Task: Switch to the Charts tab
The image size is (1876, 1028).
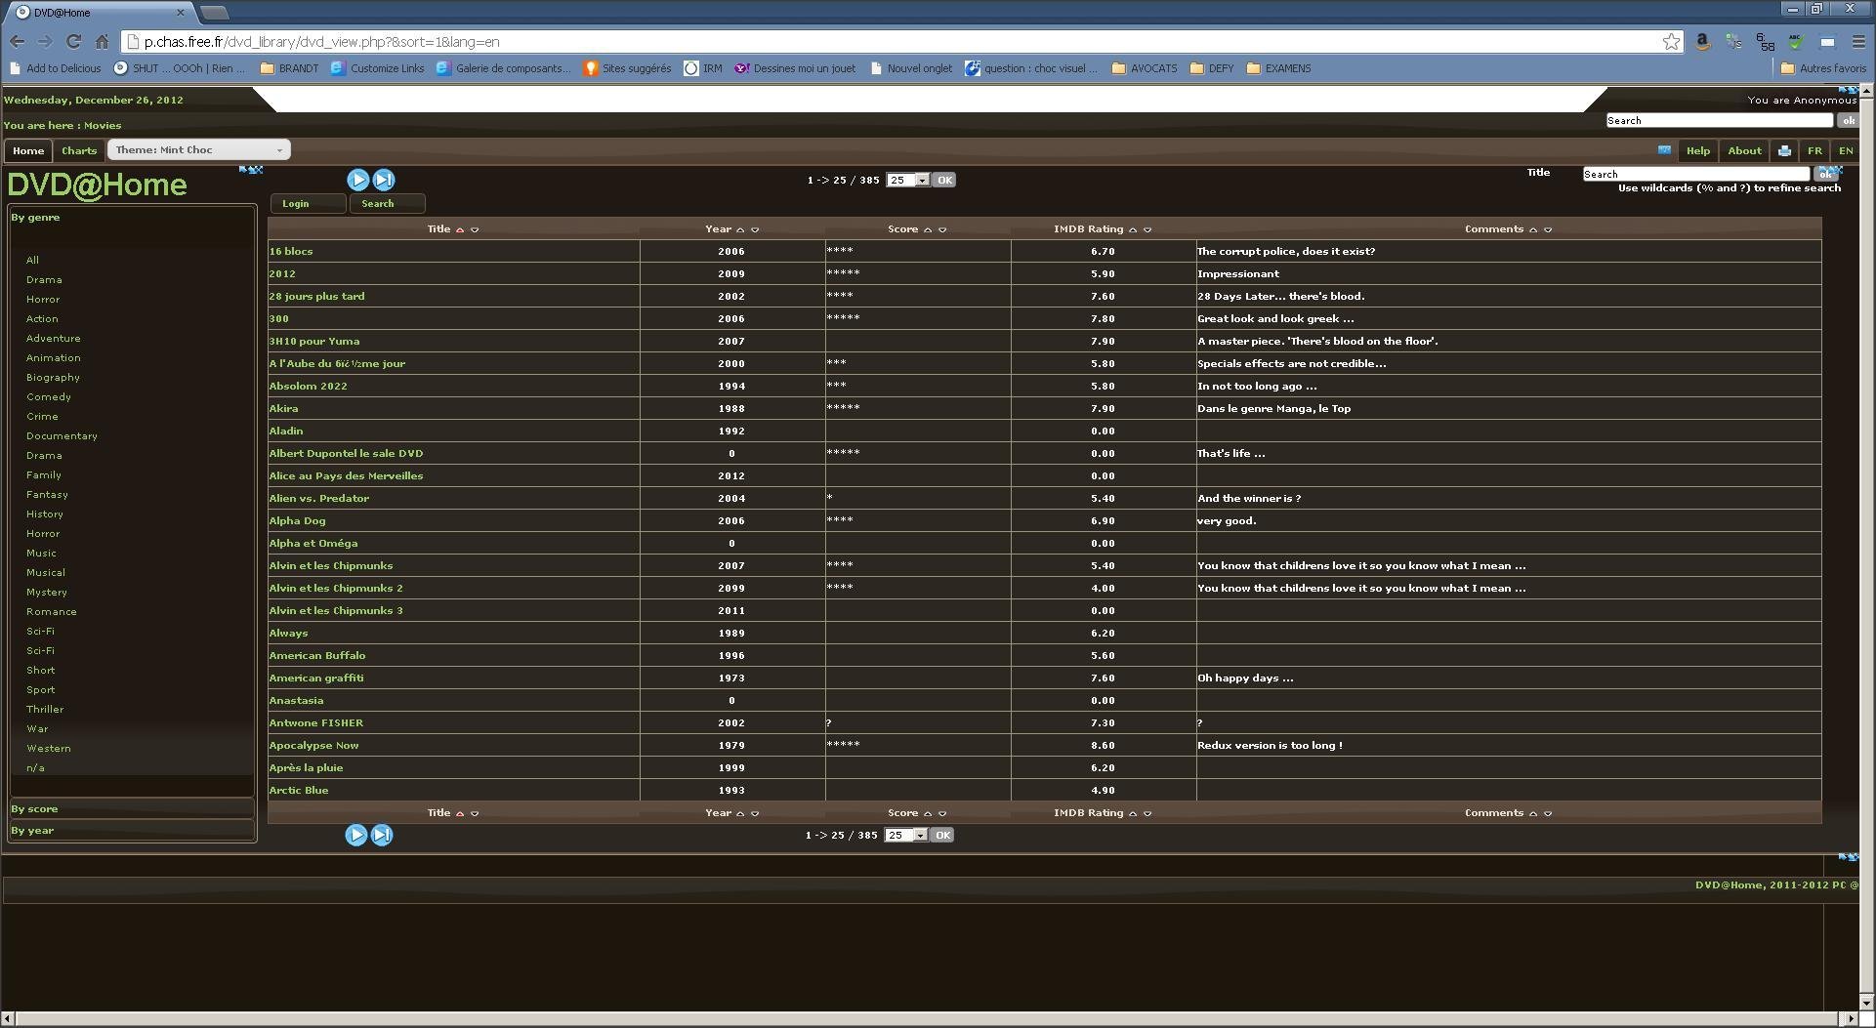Action: point(78,150)
